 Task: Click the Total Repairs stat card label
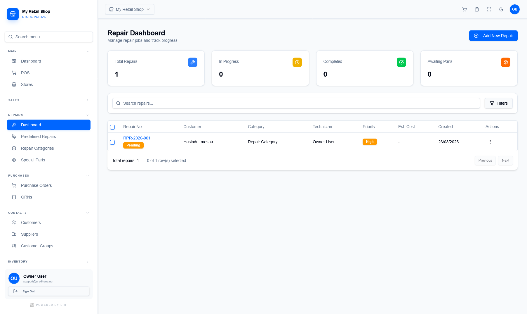[126, 61]
